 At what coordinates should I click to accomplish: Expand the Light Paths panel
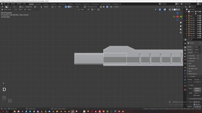pyautogui.click(x=192, y=58)
